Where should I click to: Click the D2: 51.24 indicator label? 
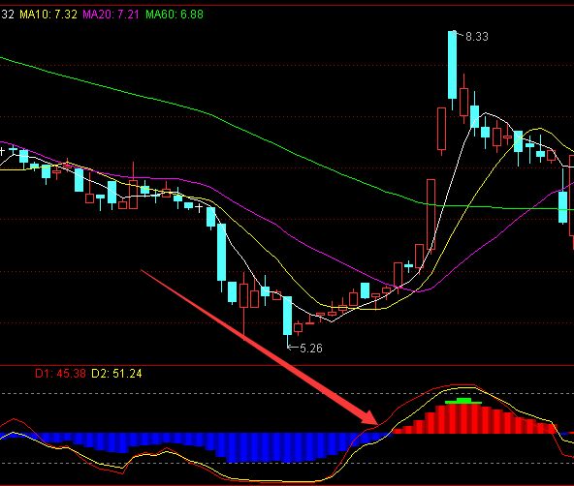point(116,374)
